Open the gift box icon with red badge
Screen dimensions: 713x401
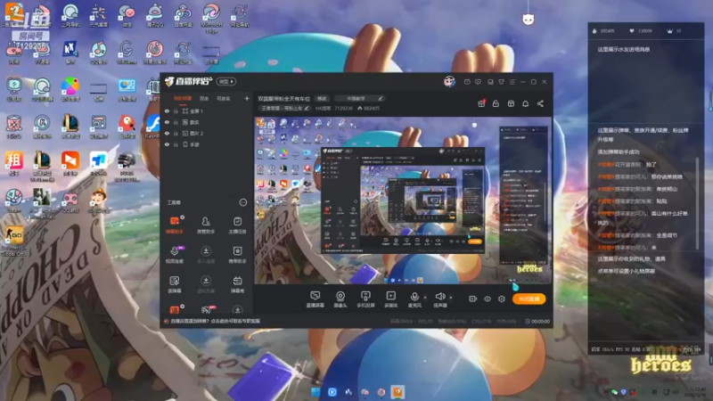[x=481, y=103]
